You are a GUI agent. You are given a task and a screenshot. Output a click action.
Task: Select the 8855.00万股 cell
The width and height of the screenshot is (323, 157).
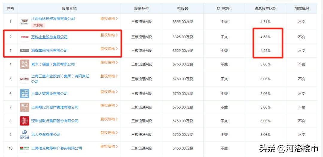click(183, 22)
